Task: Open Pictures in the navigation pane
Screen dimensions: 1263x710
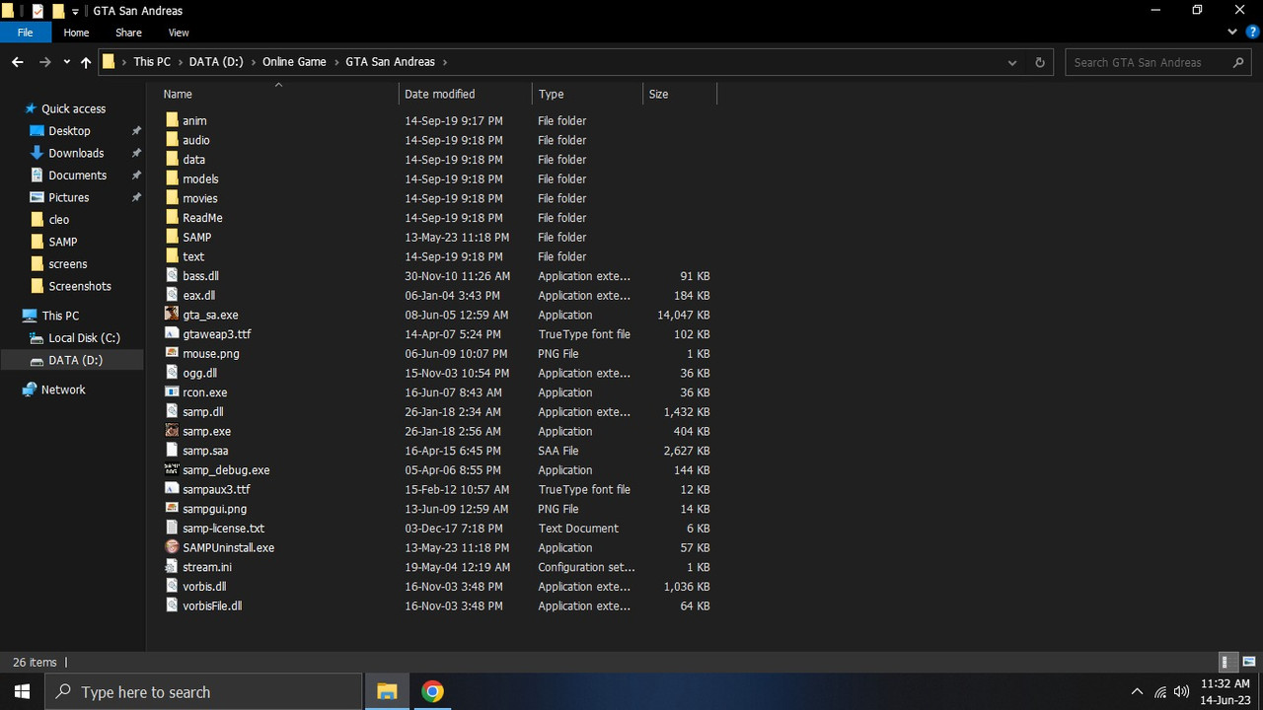Action: [x=68, y=197]
